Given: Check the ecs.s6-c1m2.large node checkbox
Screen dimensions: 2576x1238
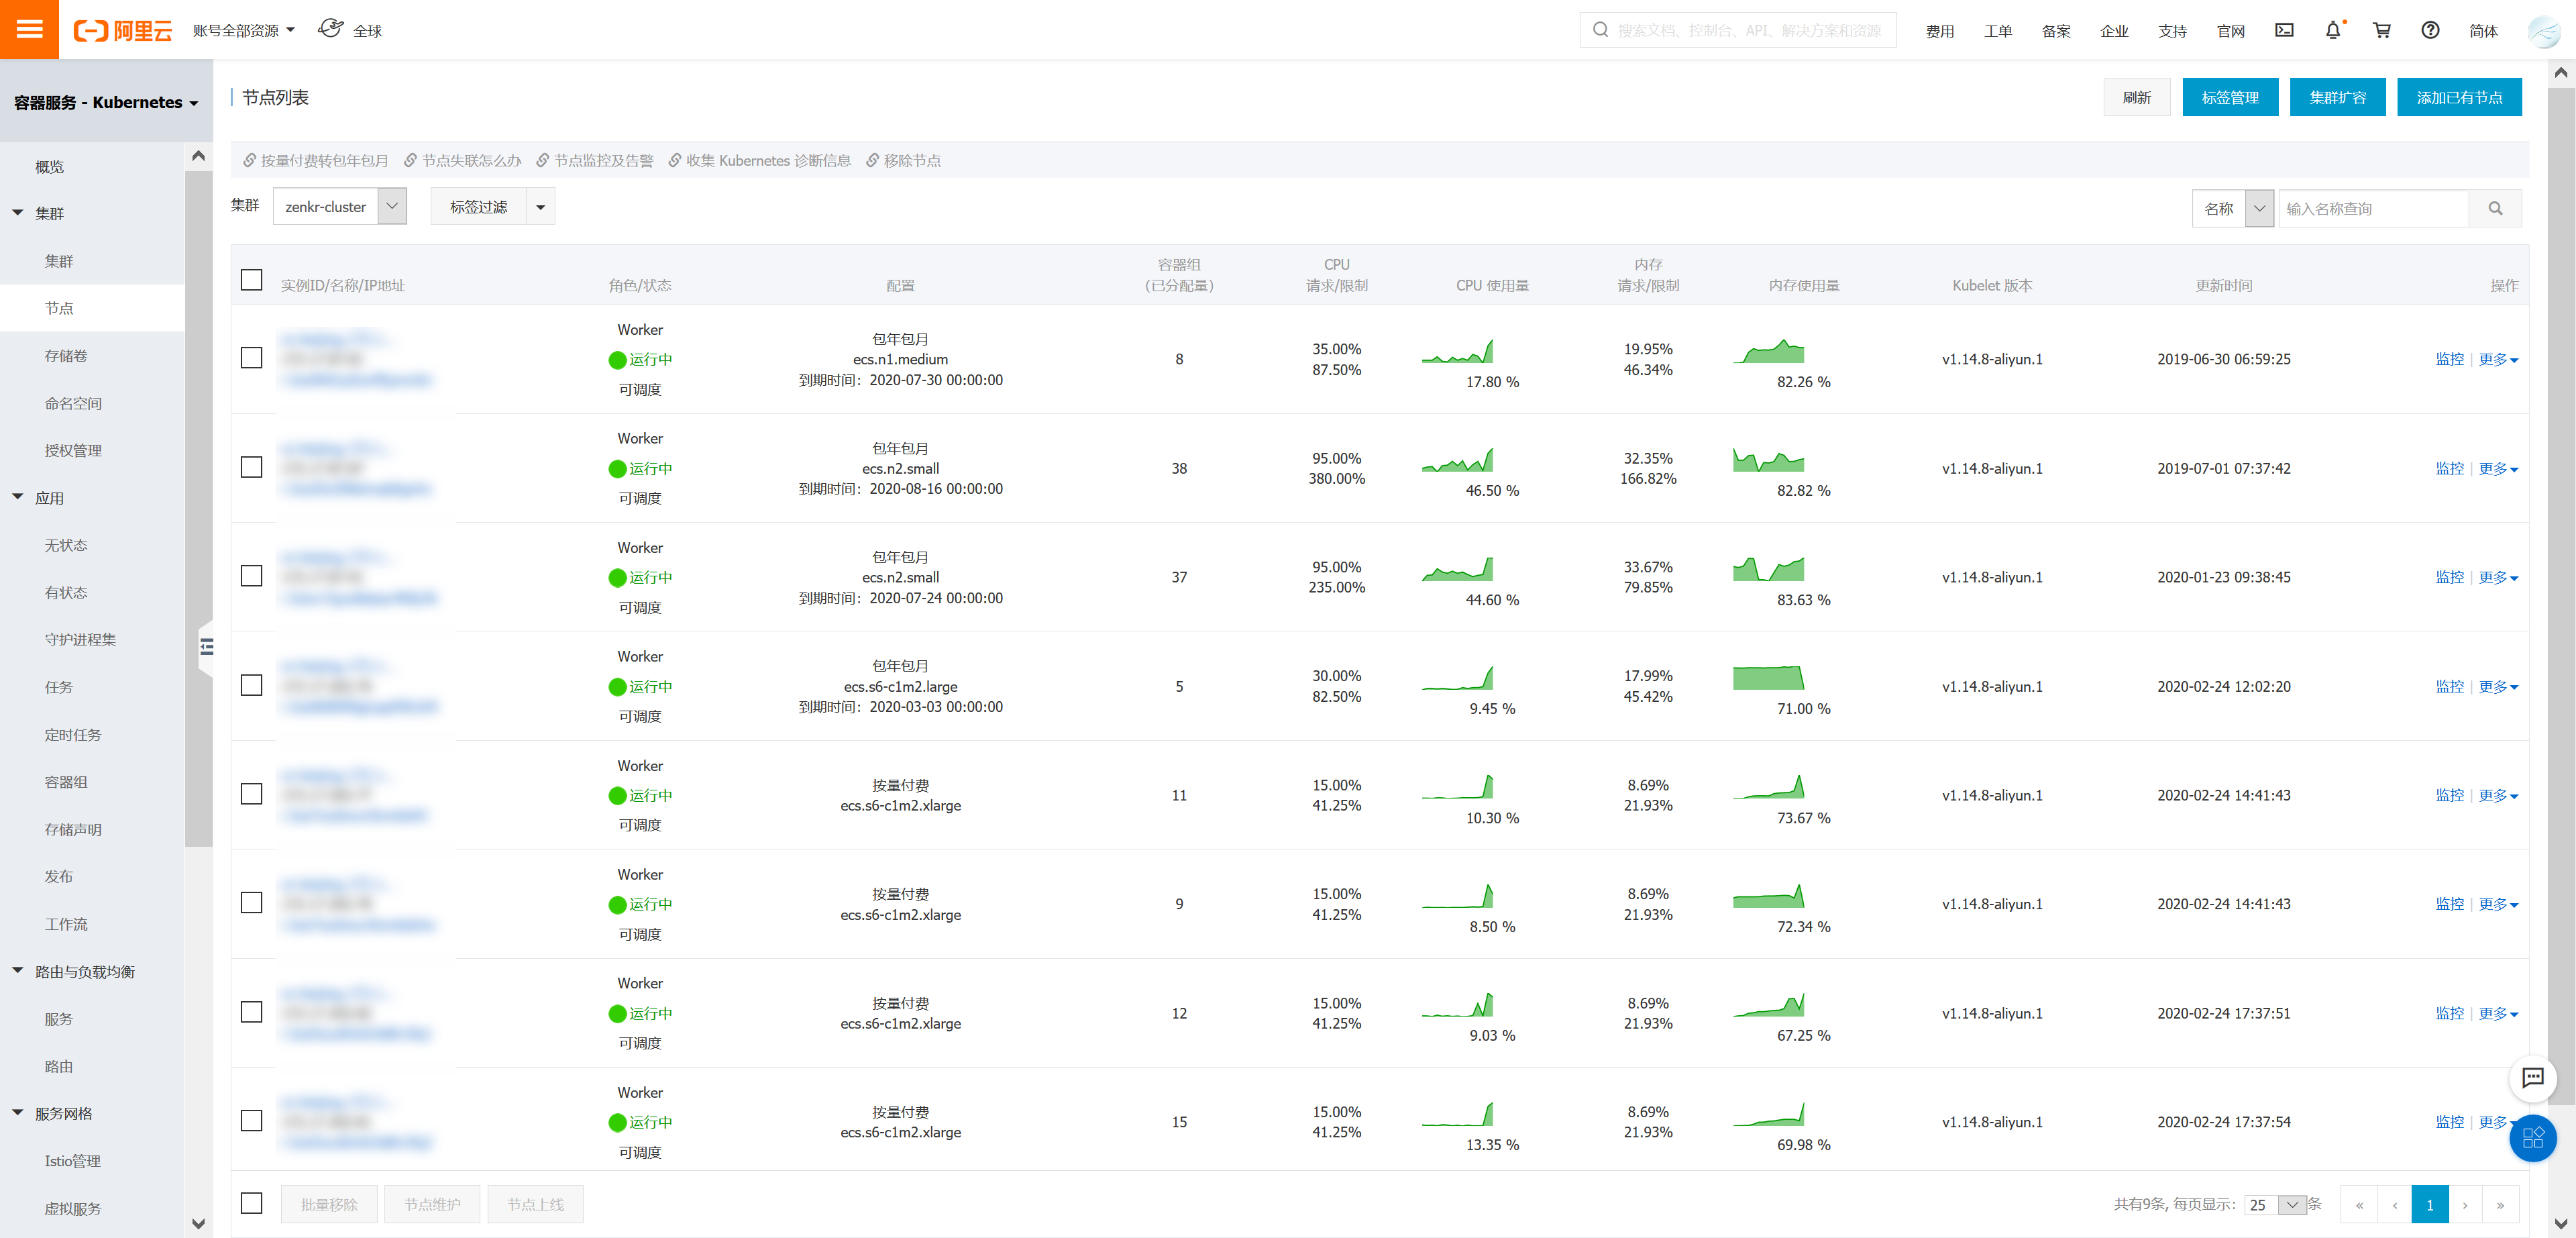Looking at the screenshot, I should (x=252, y=685).
